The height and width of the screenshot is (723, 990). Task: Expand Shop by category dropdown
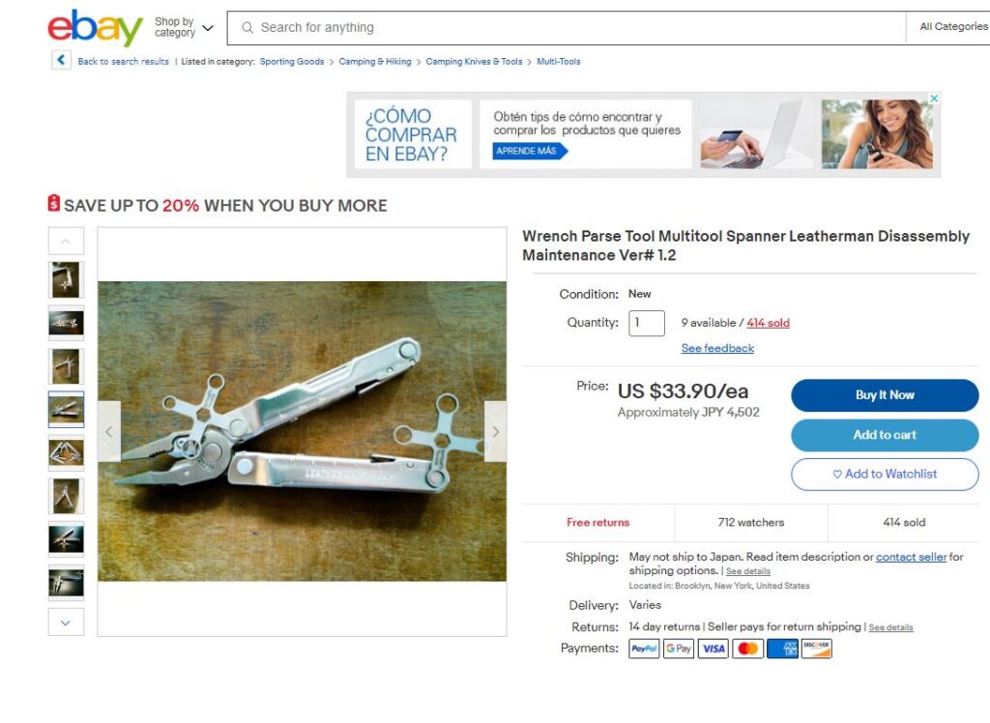[x=185, y=27]
